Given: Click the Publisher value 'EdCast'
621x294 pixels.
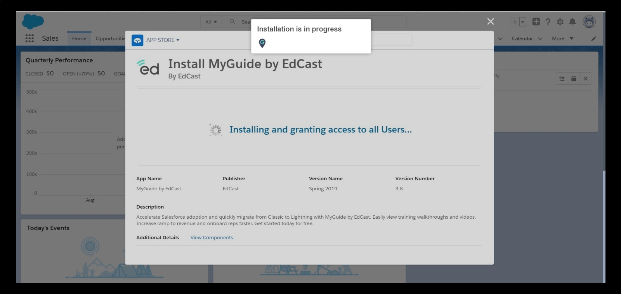Looking at the screenshot, I should (231, 188).
